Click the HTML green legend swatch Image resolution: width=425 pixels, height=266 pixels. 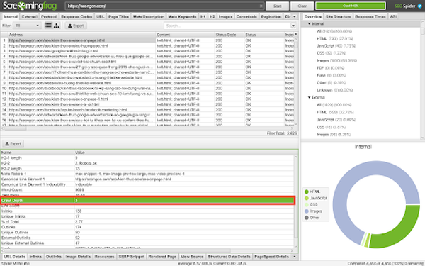[307, 192]
